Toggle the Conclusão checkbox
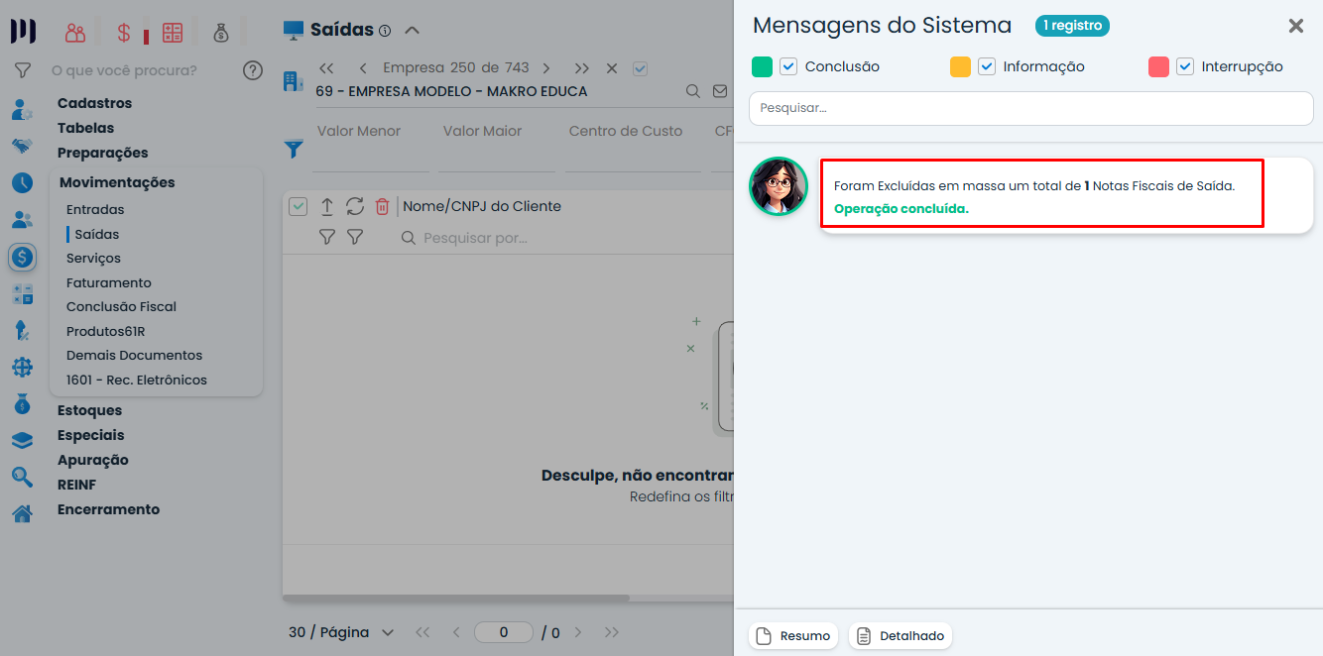1323x656 pixels. pyautogui.click(x=788, y=66)
